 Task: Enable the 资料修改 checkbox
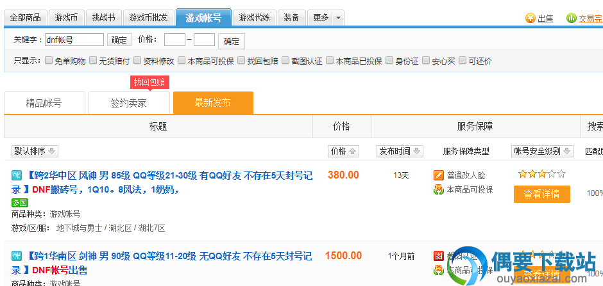[137, 60]
